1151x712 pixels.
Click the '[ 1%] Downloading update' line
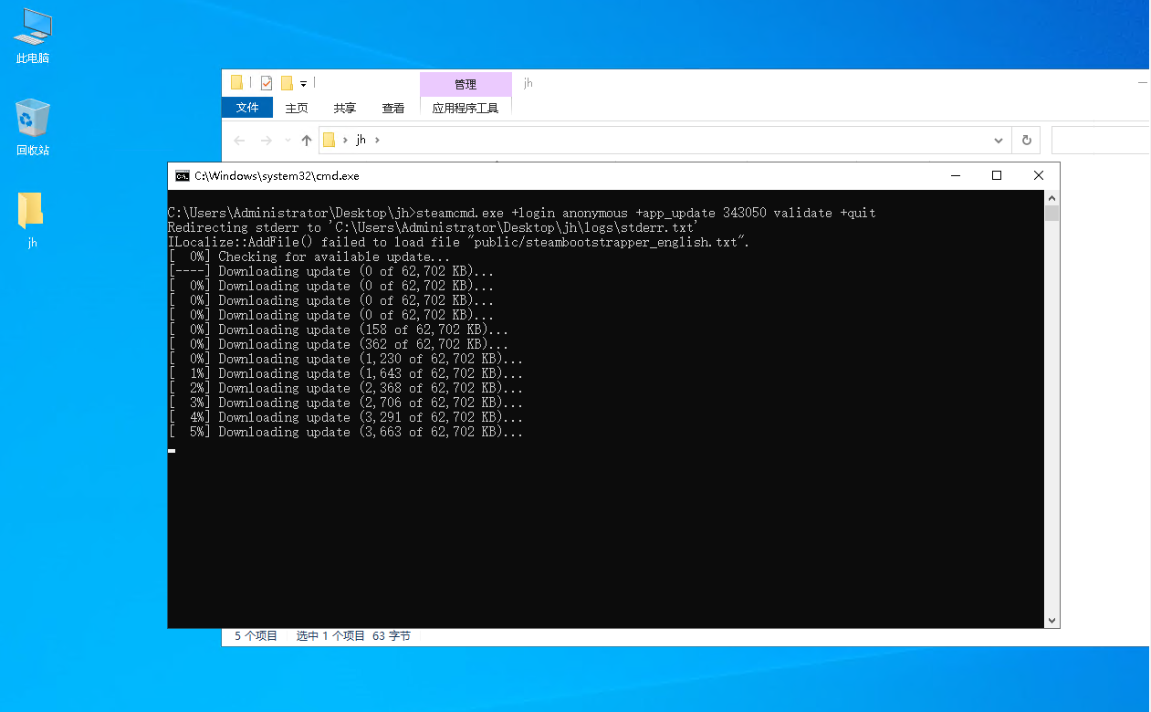[346, 373]
